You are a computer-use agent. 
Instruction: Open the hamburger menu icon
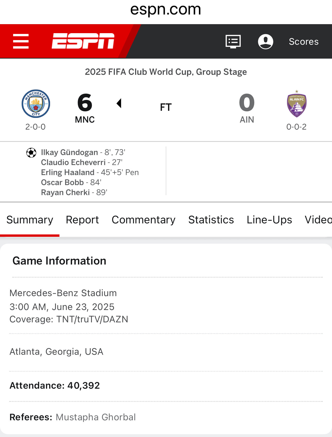(x=21, y=41)
